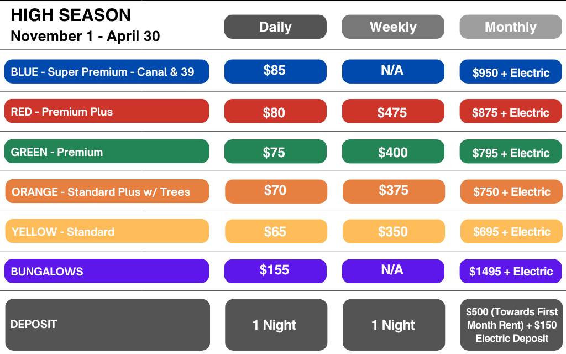
Task: Choose the GREEN Premium row label
Action: pos(107,152)
